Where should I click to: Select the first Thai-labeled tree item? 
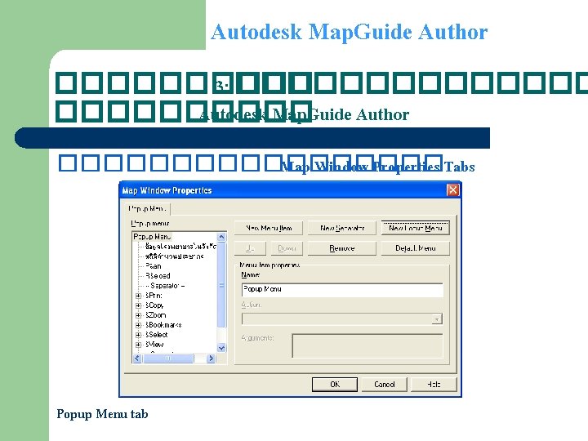[180, 247]
